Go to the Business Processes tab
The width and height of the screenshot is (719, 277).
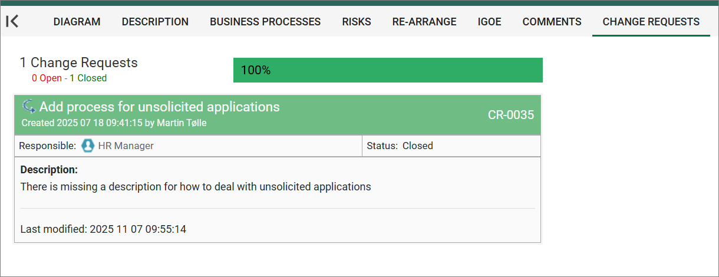pyautogui.click(x=265, y=22)
